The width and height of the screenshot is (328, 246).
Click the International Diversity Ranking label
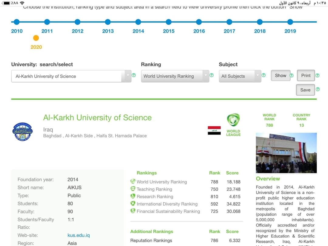click(167, 204)
